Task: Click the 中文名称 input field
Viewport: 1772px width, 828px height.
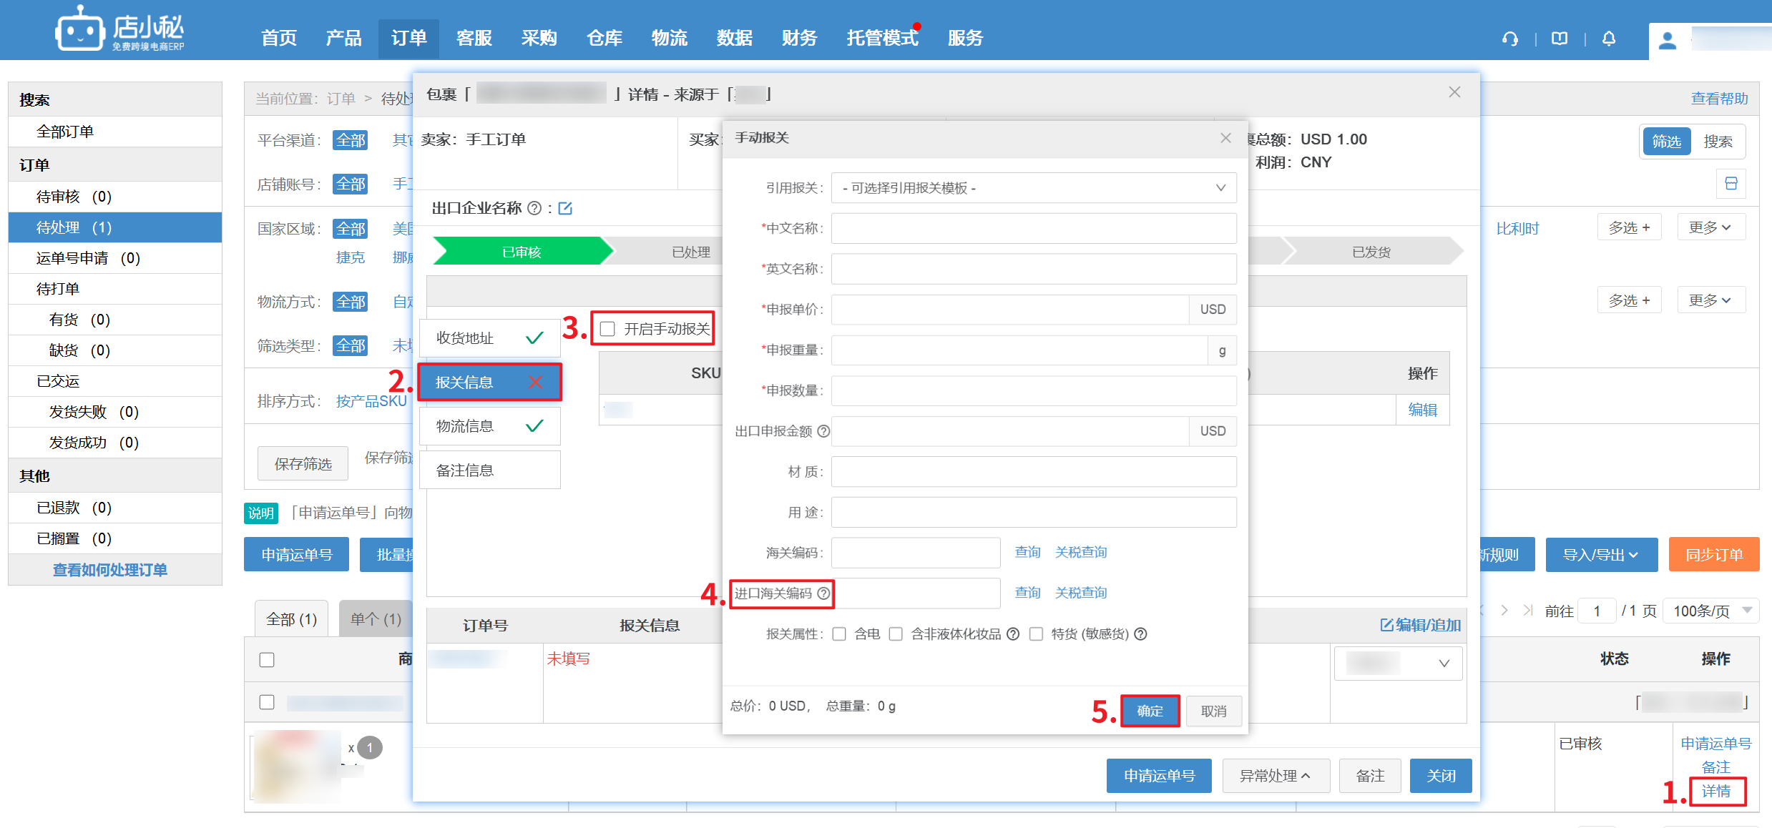Action: [x=1033, y=228]
